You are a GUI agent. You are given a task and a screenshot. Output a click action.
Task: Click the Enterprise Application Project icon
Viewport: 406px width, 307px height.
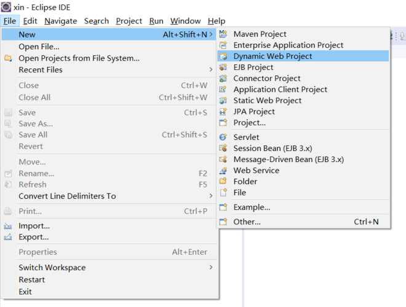[223, 45]
